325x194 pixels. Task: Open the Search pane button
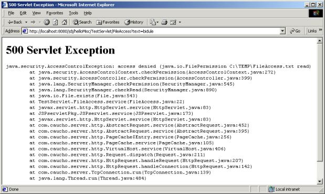pyautogui.click(x=82, y=22)
